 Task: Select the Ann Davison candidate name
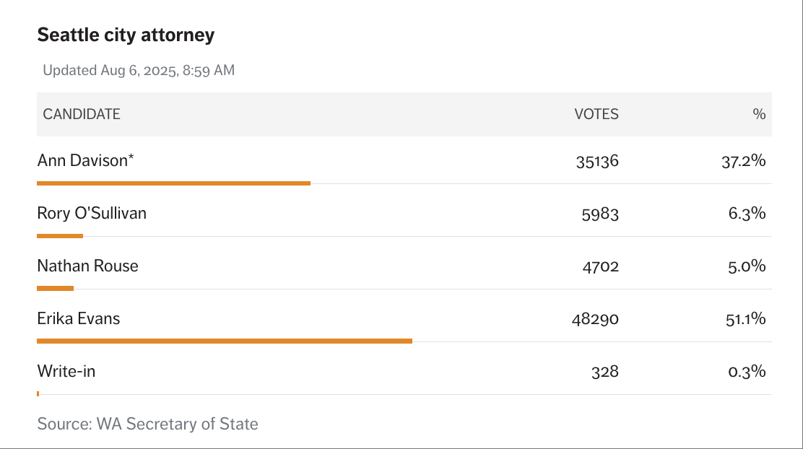click(x=85, y=160)
